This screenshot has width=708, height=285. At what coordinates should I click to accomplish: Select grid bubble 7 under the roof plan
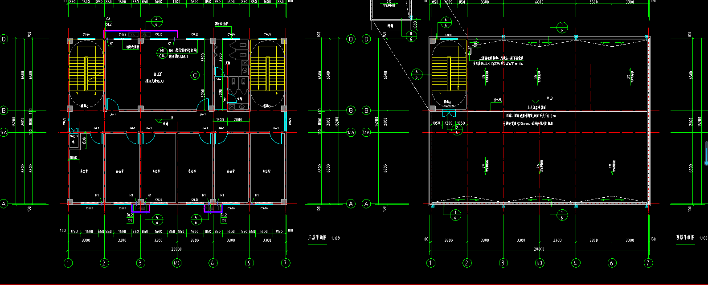click(x=648, y=263)
